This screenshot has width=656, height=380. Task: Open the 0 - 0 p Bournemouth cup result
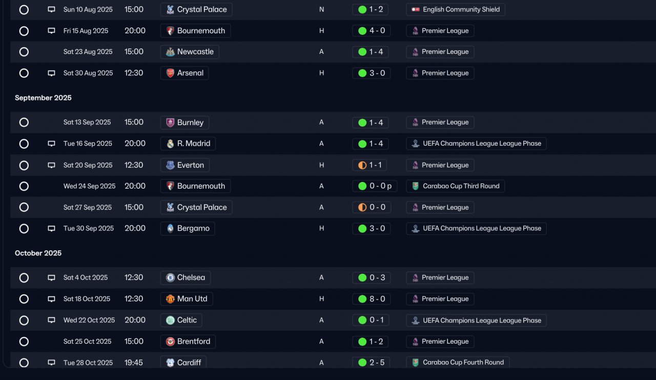375,186
